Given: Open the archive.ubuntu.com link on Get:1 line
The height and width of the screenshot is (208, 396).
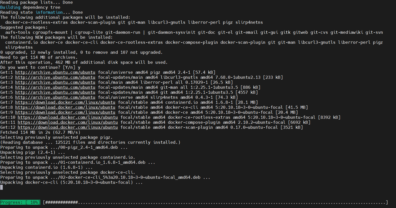Looking at the screenshot, I should click(55, 72).
